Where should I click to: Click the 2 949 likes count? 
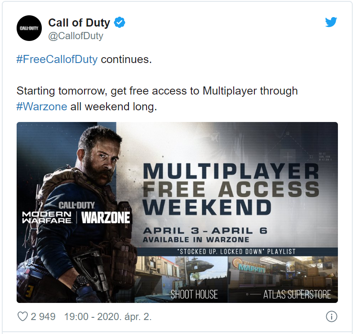(x=43, y=316)
